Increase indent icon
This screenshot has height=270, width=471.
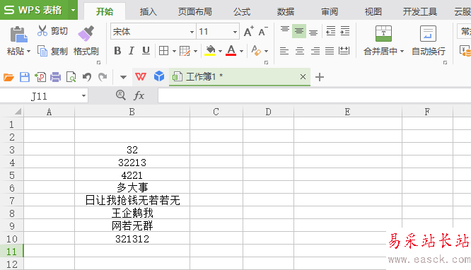pyautogui.click(x=345, y=31)
